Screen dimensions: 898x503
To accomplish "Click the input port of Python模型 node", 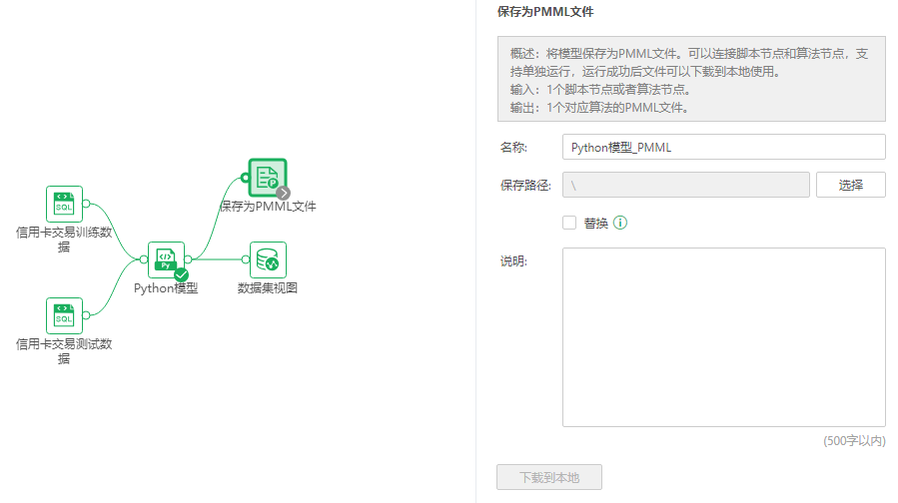I will point(145,259).
